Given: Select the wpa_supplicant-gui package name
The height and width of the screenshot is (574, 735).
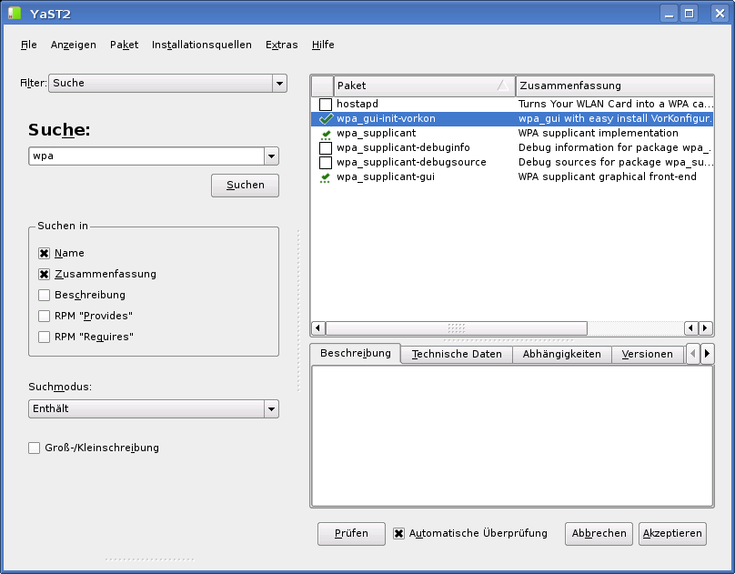Looking at the screenshot, I should pyautogui.click(x=386, y=176).
